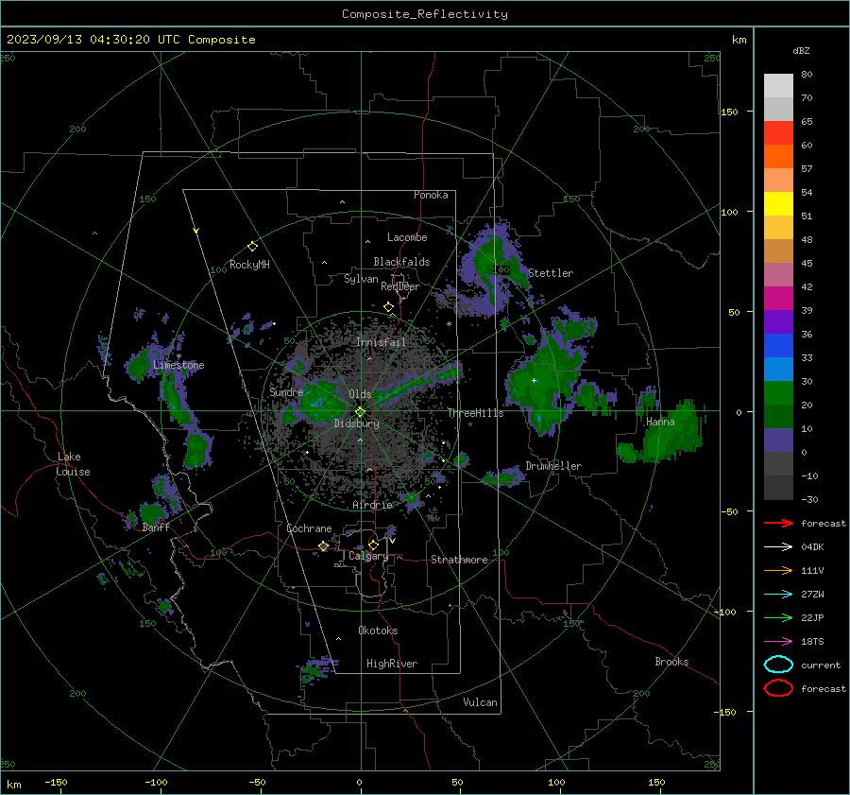Screen dimensions: 850x795
Task: Click the yellow marker below RedDeer
Action: coord(388,307)
